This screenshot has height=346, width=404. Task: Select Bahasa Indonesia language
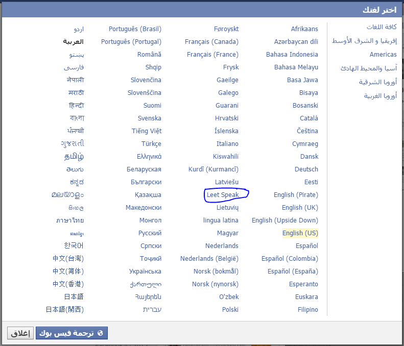[x=292, y=54]
